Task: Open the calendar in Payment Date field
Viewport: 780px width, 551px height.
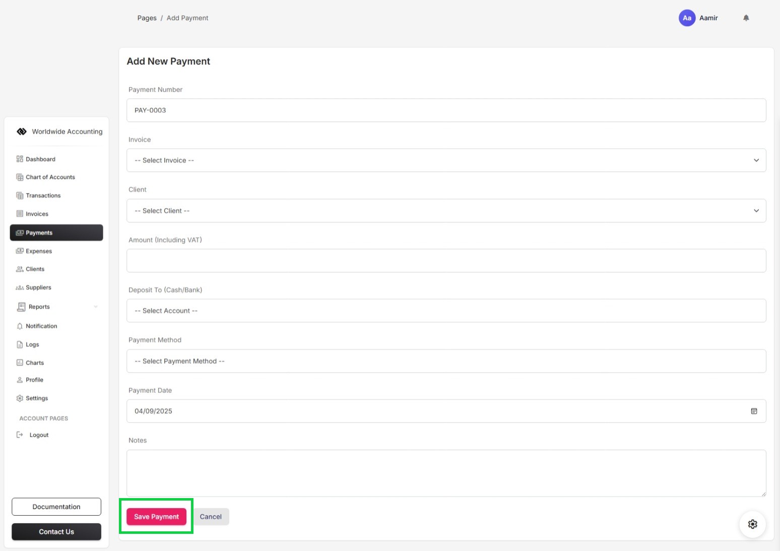Action: (754, 411)
